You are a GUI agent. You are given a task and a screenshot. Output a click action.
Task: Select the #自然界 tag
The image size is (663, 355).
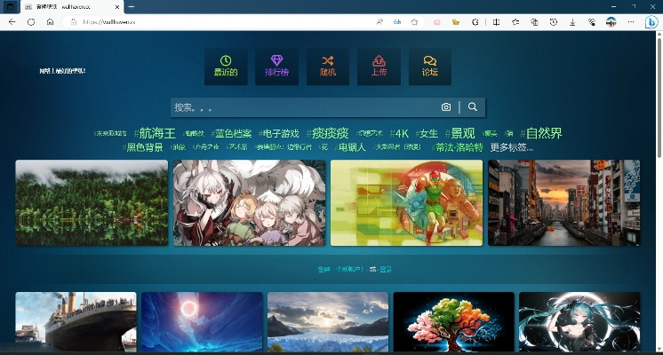coord(540,134)
